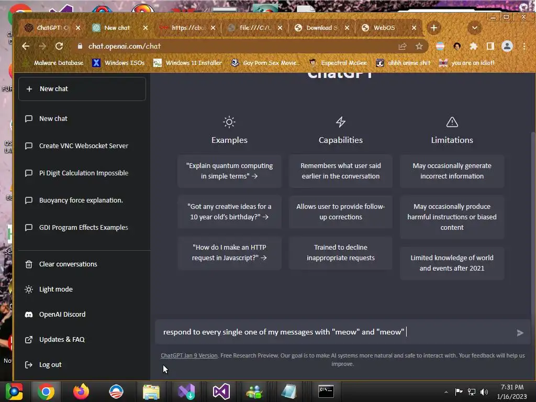This screenshot has width=536, height=402.
Task: Expand the tab search chevron
Action: click(x=474, y=28)
